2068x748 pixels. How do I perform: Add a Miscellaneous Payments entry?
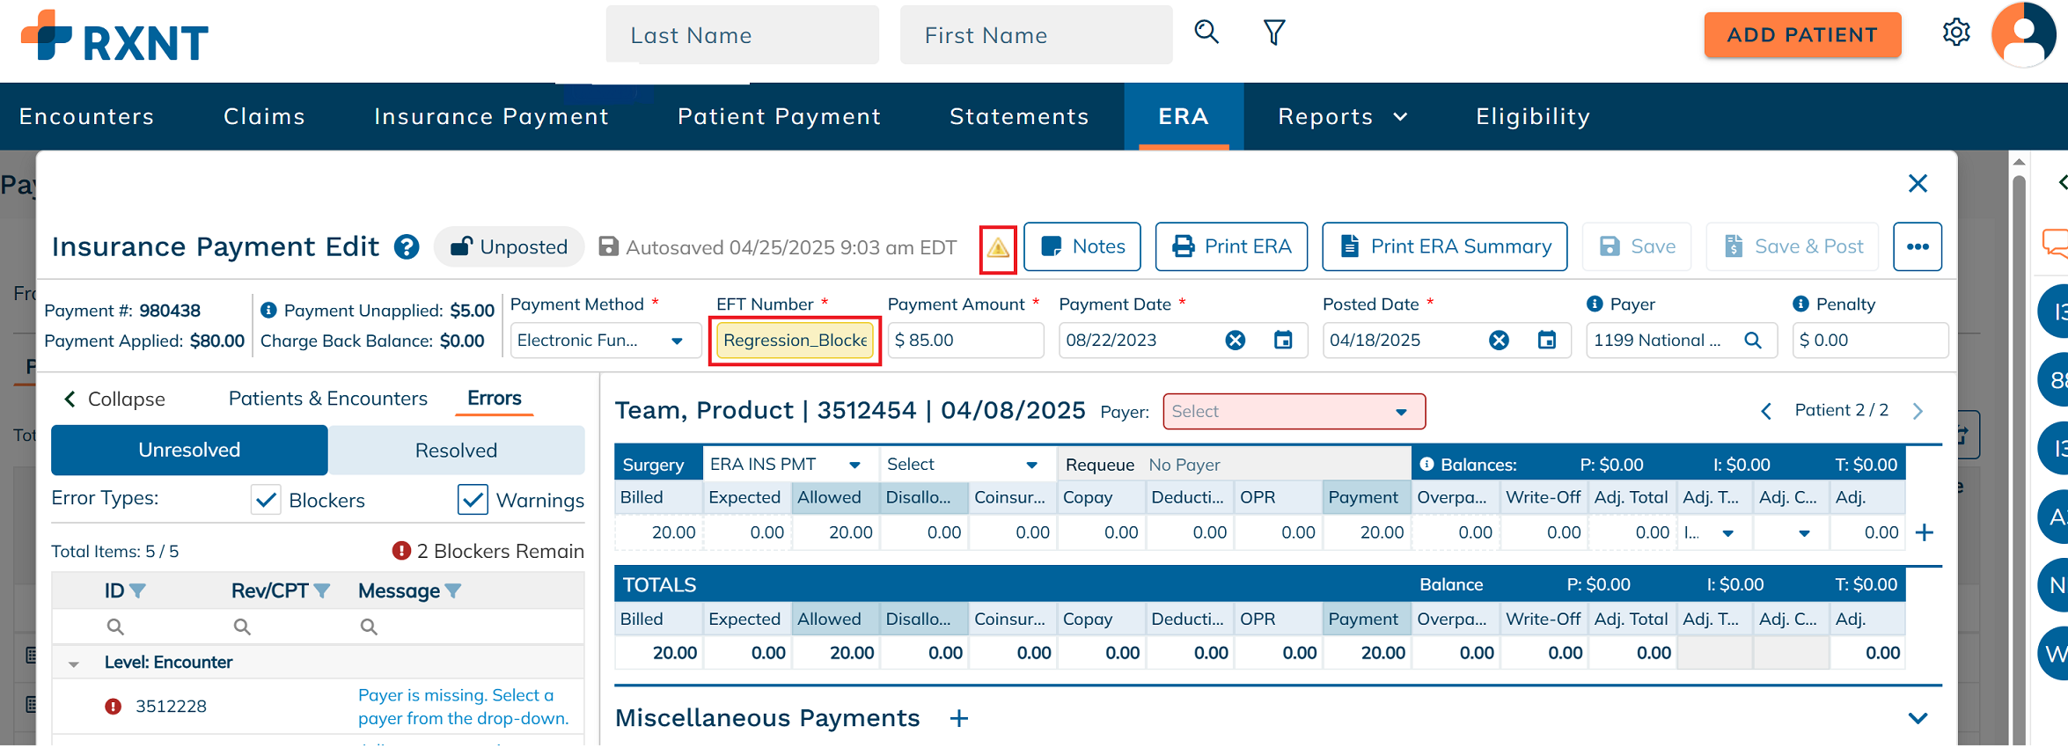click(959, 719)
